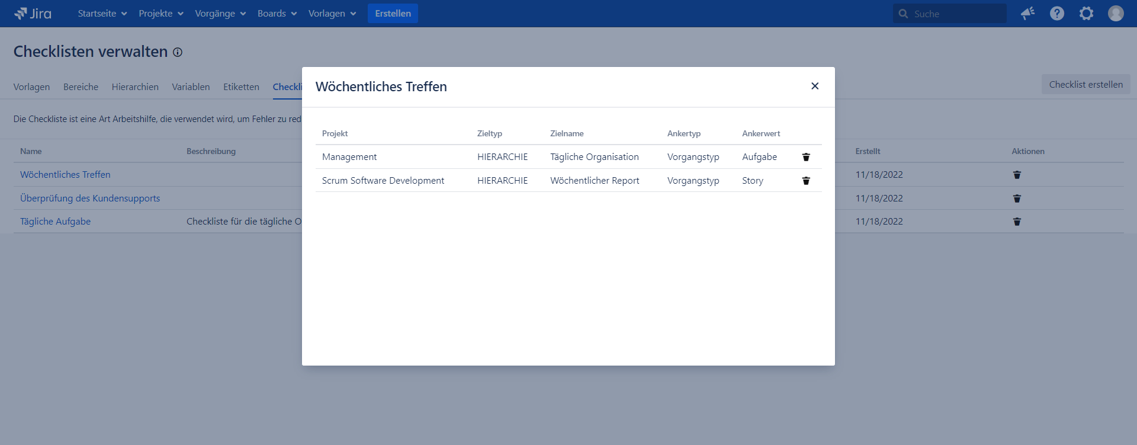Delete the Scrum Software Development row
The image size is (1137, 445).
(x=805, y=181)
